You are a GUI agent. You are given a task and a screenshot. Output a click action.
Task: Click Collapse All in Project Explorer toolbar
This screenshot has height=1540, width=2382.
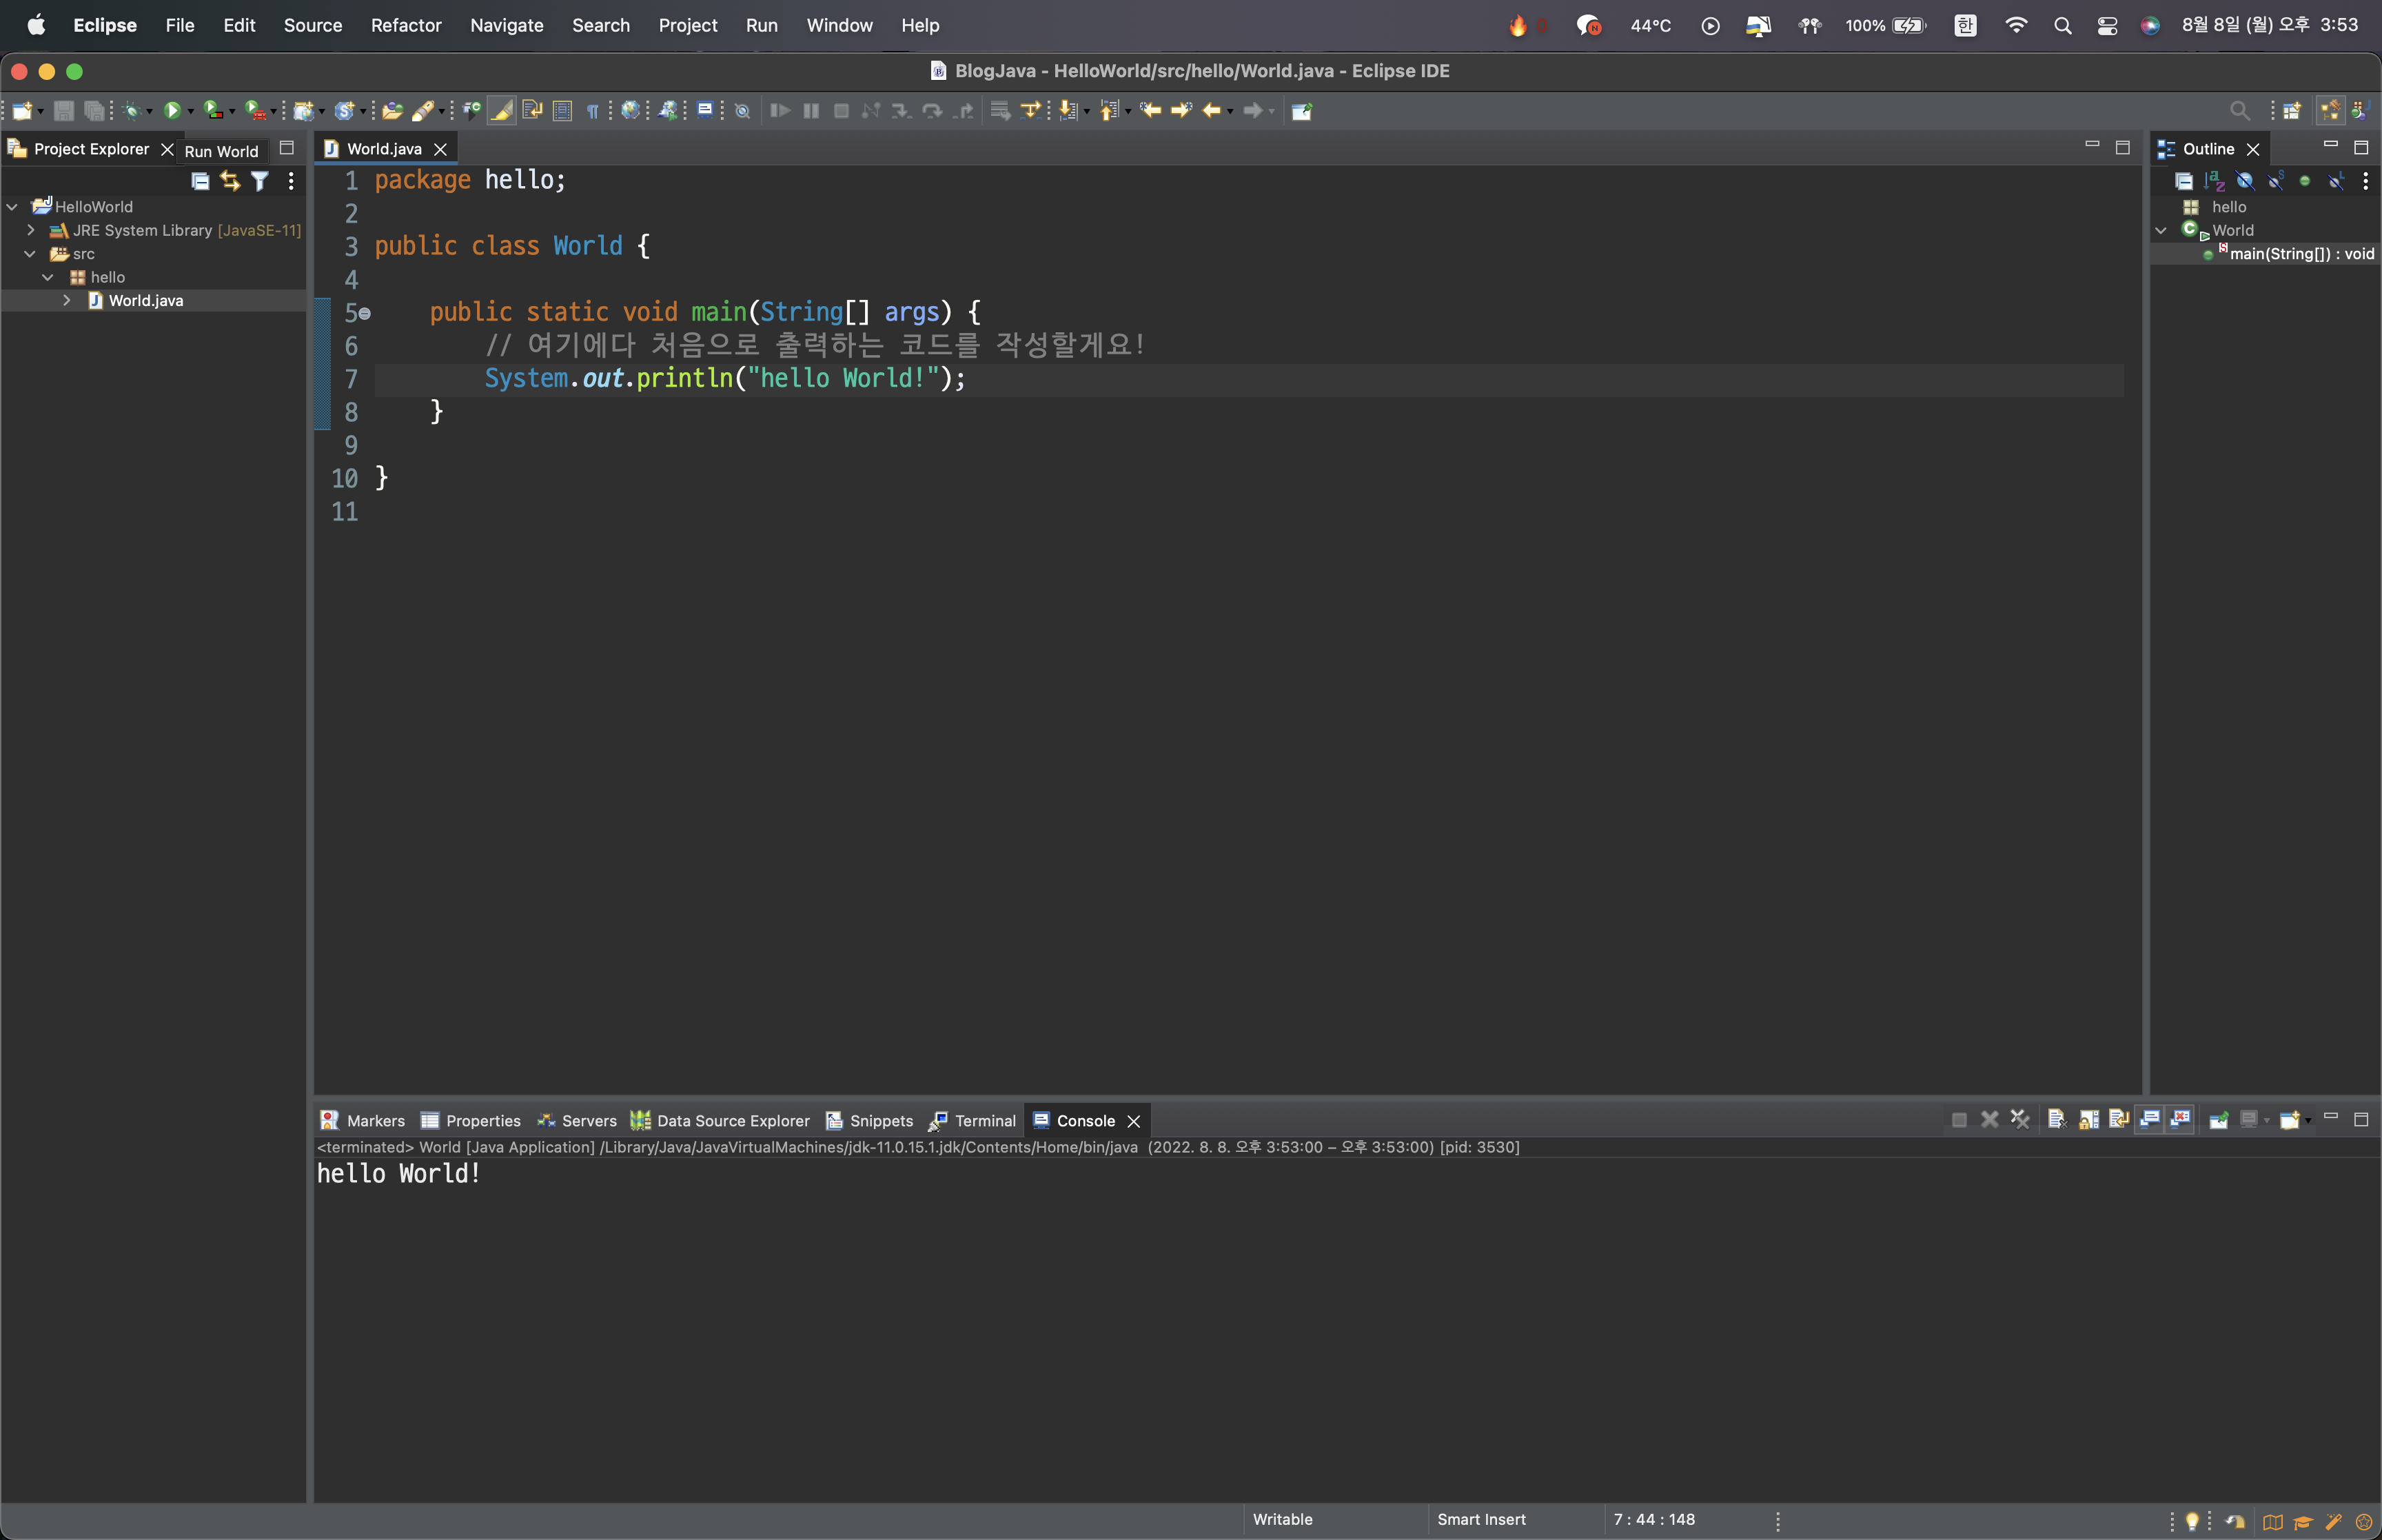(x=200, y=181)
